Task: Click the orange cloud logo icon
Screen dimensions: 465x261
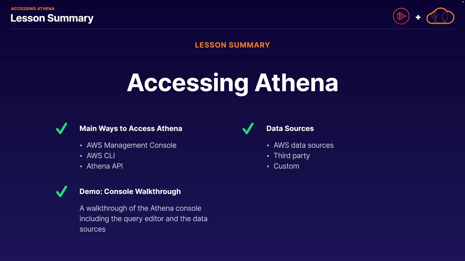Action: pyautogui.click(x=440, y=17)
